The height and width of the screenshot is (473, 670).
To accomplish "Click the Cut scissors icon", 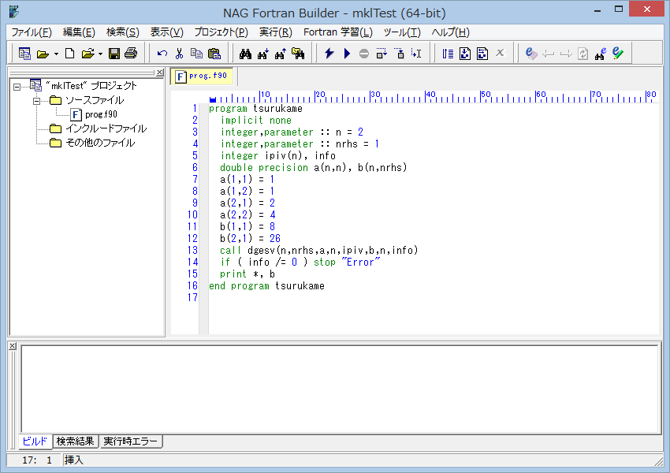I will pyautogui.click(x=179, y=54).
